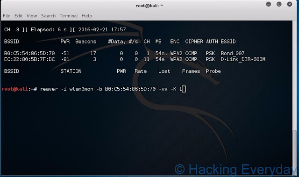
Task: Close the root@kali terminal window
Action: coord(290,4)
